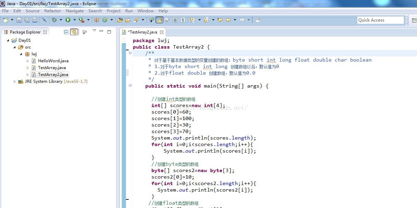Screen dimensions: 417x208
Task: Click the Run External Tools icon
Action: [x=82, y=20]
